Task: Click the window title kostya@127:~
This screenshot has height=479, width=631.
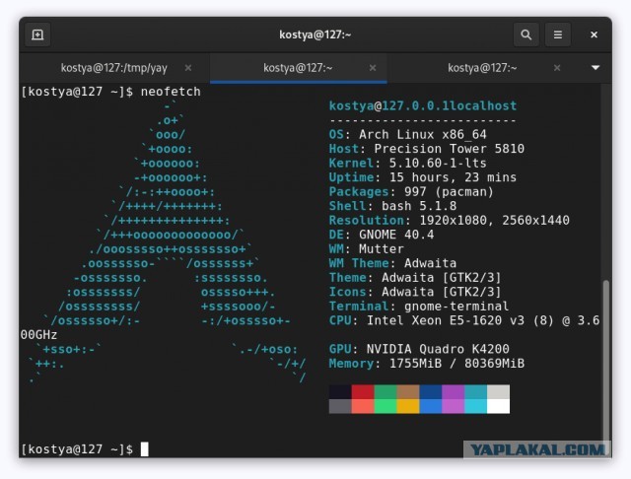Action: (315, 34)
